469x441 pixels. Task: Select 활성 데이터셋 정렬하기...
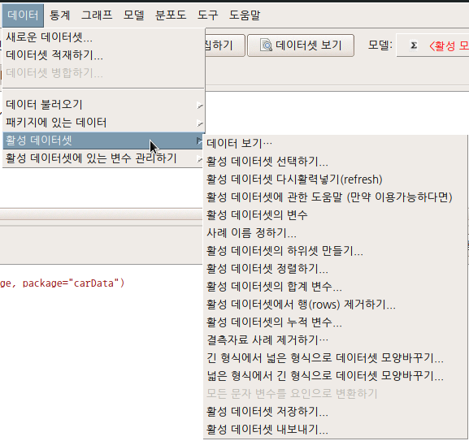point(335,269)
